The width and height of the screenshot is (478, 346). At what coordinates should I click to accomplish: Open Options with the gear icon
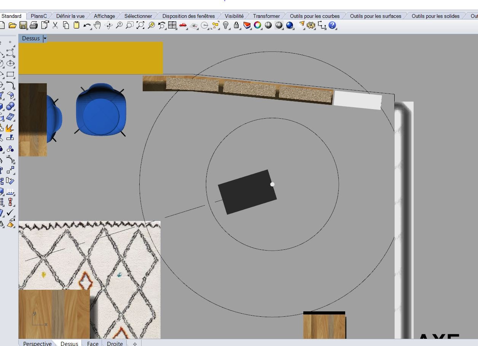[311, 25]
